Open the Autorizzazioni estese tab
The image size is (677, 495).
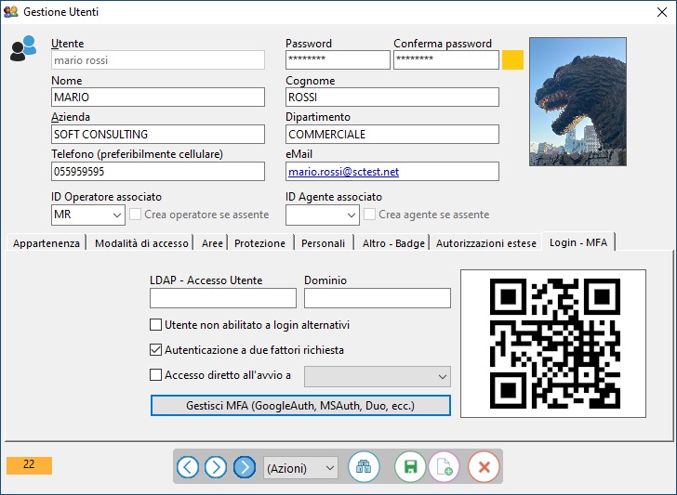(x=486, y=243)
